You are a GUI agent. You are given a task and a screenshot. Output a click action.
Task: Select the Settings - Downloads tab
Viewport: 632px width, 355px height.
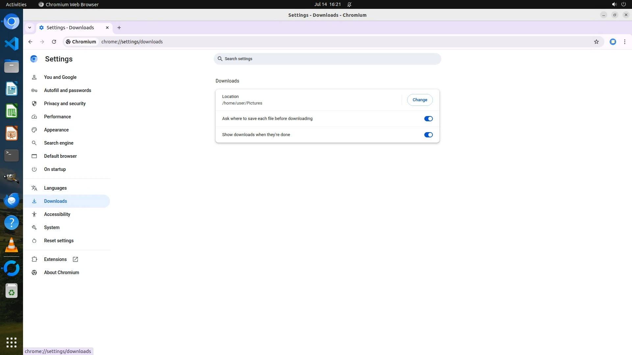tap(70, 28)
